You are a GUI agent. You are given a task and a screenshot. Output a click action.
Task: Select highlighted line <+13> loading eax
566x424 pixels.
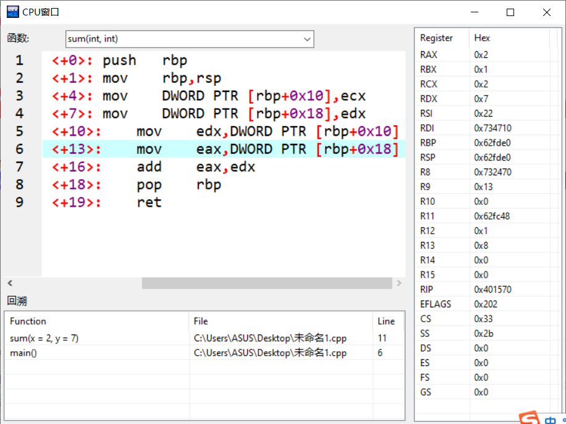[x=224, y=149]
